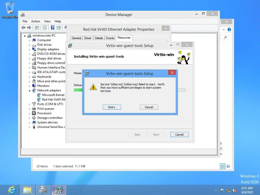Expand the System devices node

(29, 123)
